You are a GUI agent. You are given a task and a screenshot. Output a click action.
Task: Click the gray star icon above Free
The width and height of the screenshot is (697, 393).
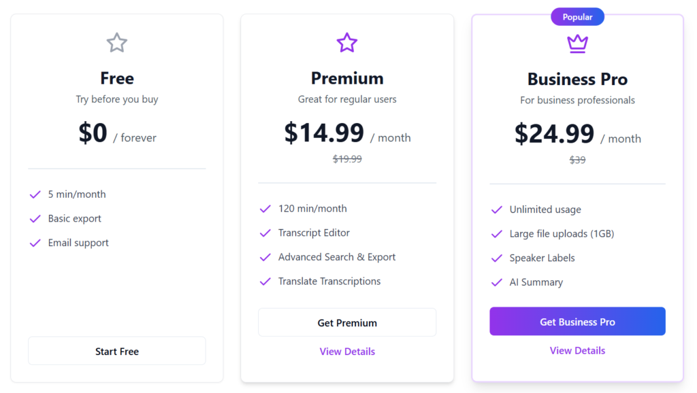point(117,43)
